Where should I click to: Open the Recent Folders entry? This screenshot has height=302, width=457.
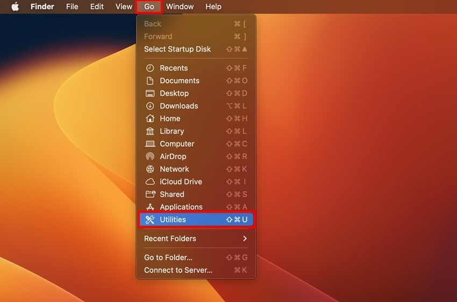(x=196, y=239)
